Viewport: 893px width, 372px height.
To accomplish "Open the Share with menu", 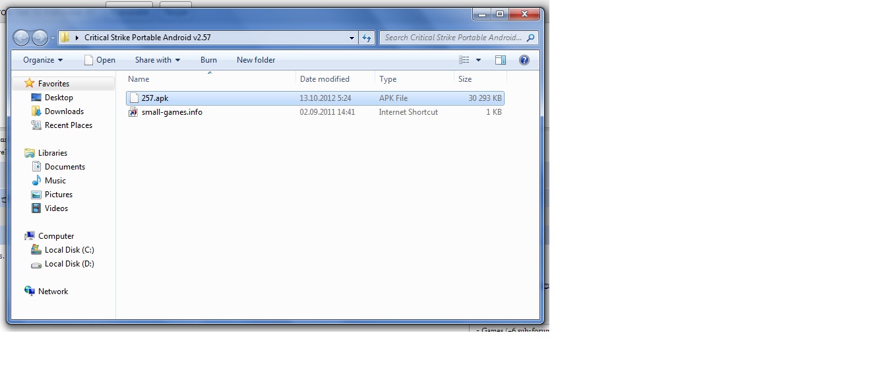I will click(158, 60).
